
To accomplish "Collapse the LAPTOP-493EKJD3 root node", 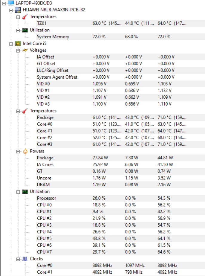I will pos(4,3).
